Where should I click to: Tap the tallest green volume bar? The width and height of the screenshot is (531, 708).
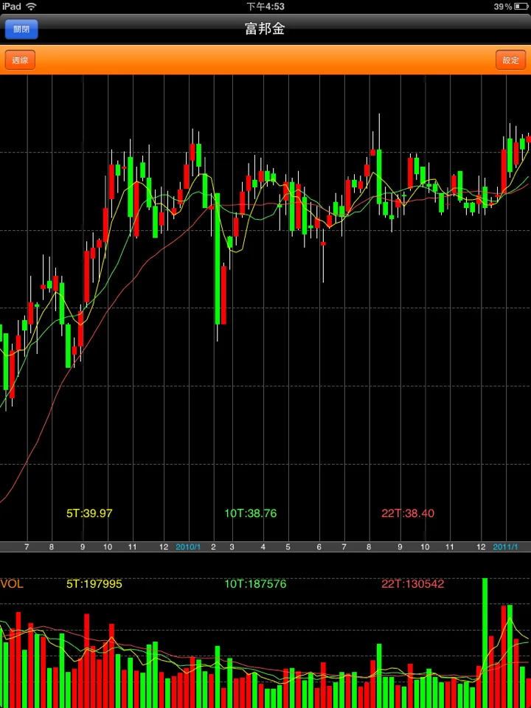click(485, 643)
